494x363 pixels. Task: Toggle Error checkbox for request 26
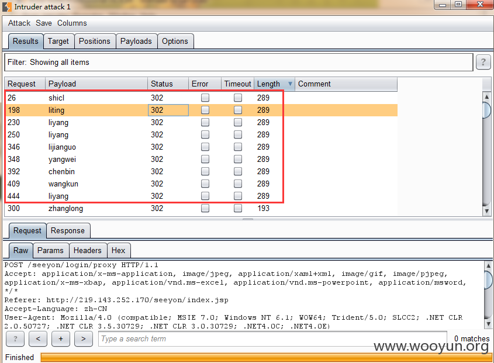click(x=205, y=98)
